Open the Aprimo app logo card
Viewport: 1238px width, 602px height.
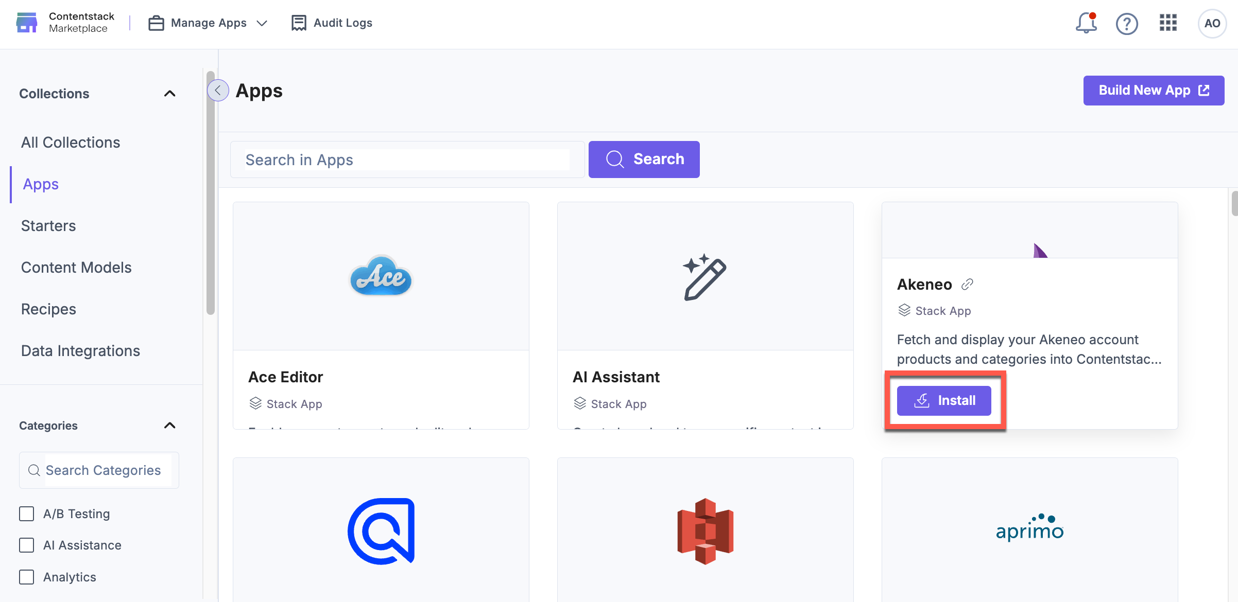point(1030,528)
